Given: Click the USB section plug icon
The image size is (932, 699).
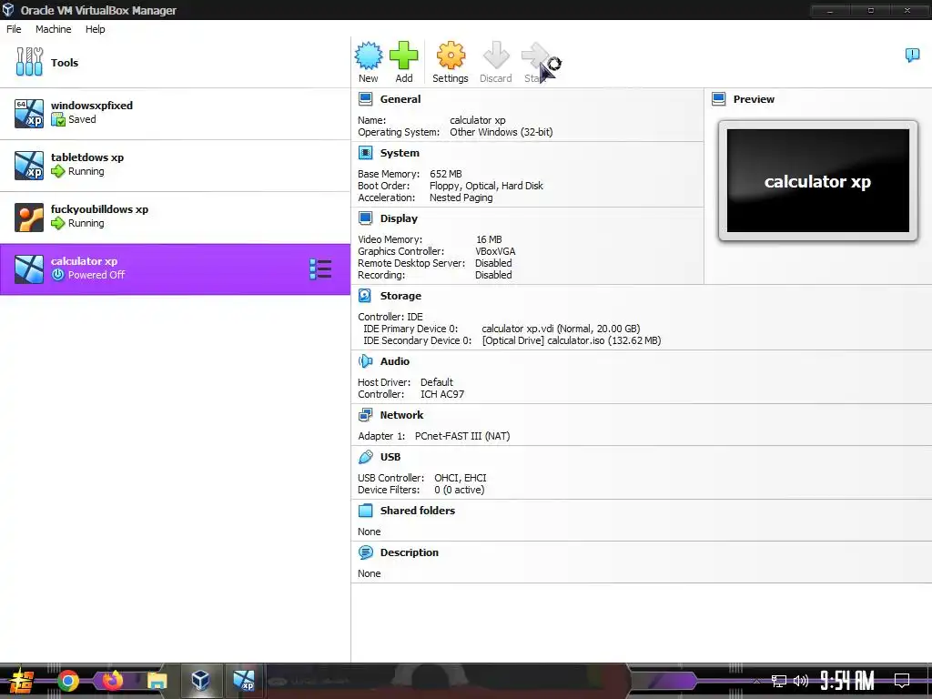Looking at the screenshot, I should [x=366, y=457].
